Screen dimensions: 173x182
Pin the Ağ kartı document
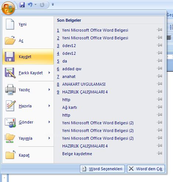coord(159,107)
